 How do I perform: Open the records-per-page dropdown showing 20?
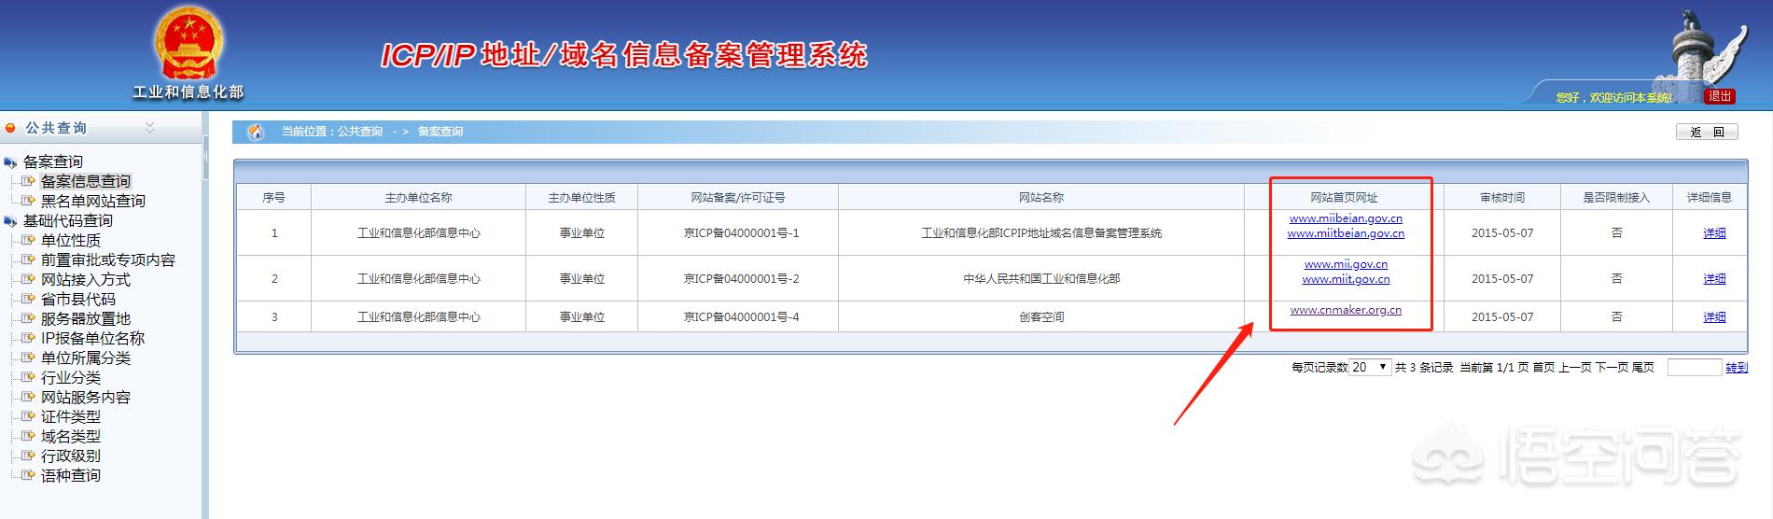[1370, 367]
